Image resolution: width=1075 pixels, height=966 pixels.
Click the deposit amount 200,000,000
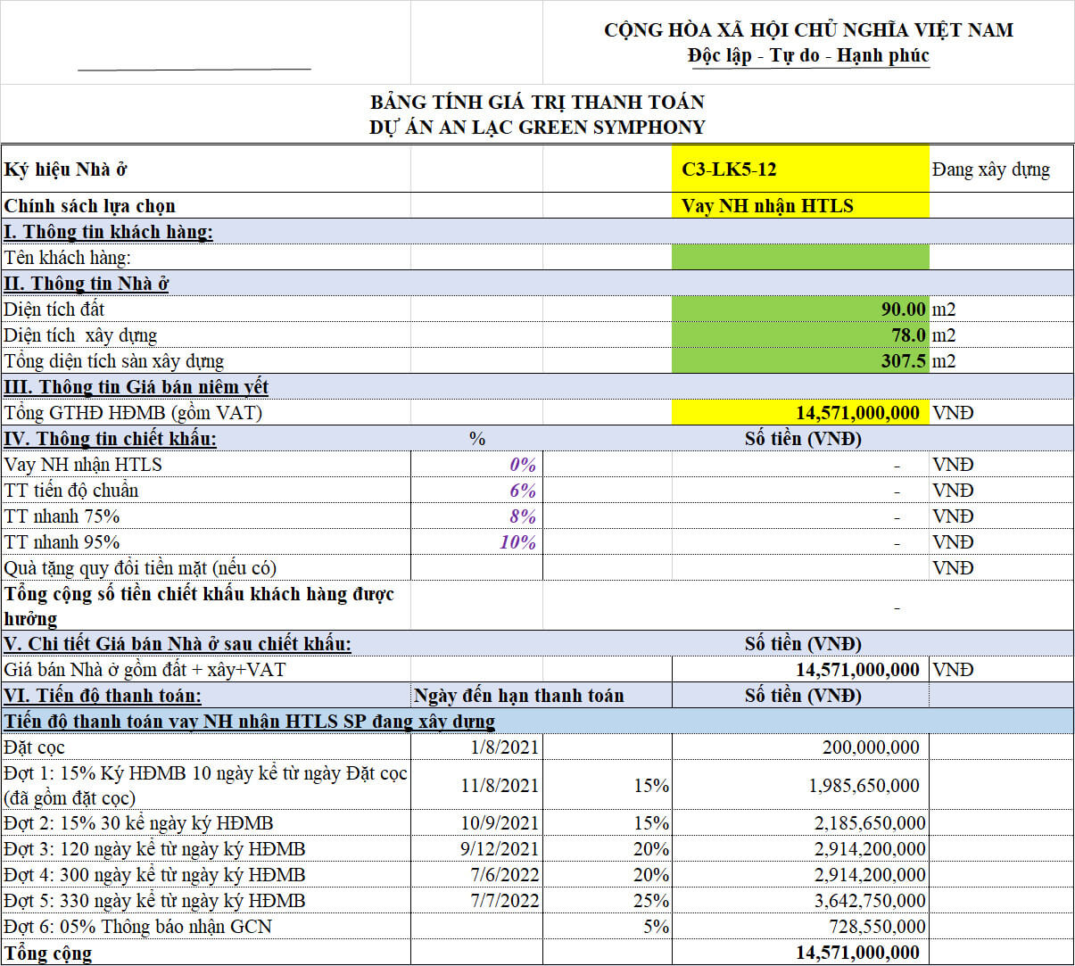[799, 747]
